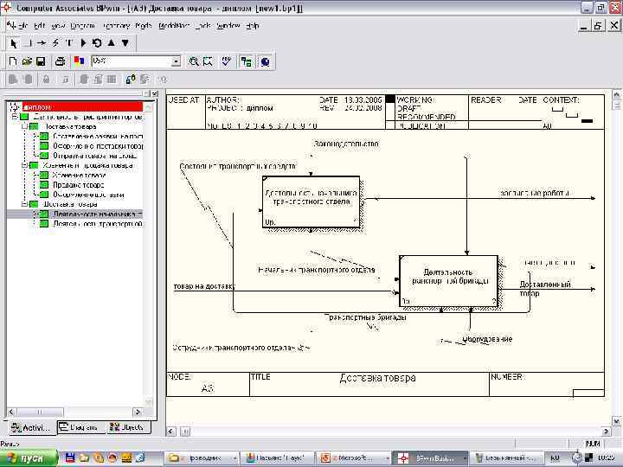Switch to the Objects tab

click(126, 427)
